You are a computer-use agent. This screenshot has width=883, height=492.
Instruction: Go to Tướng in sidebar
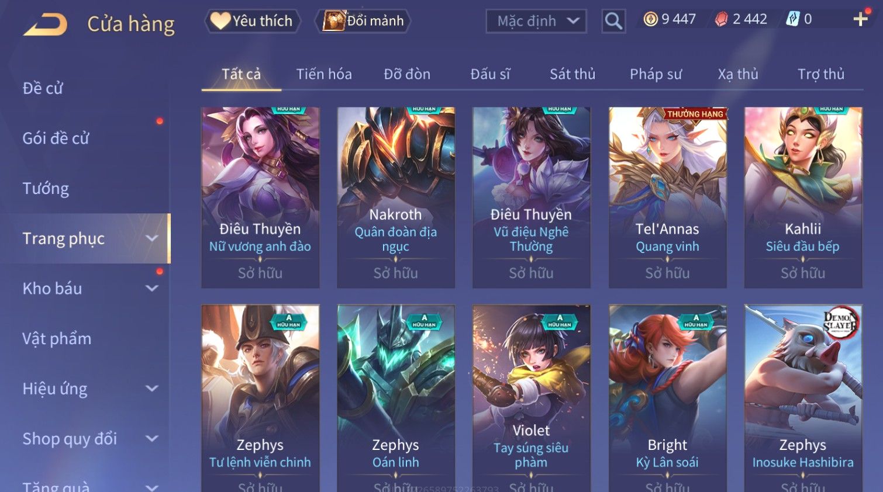[46, 188]
